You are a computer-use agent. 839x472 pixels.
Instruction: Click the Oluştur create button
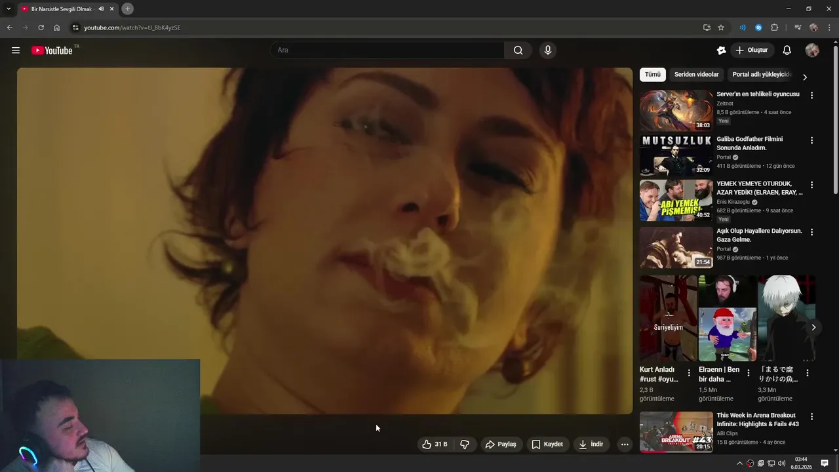pos(752,50)
